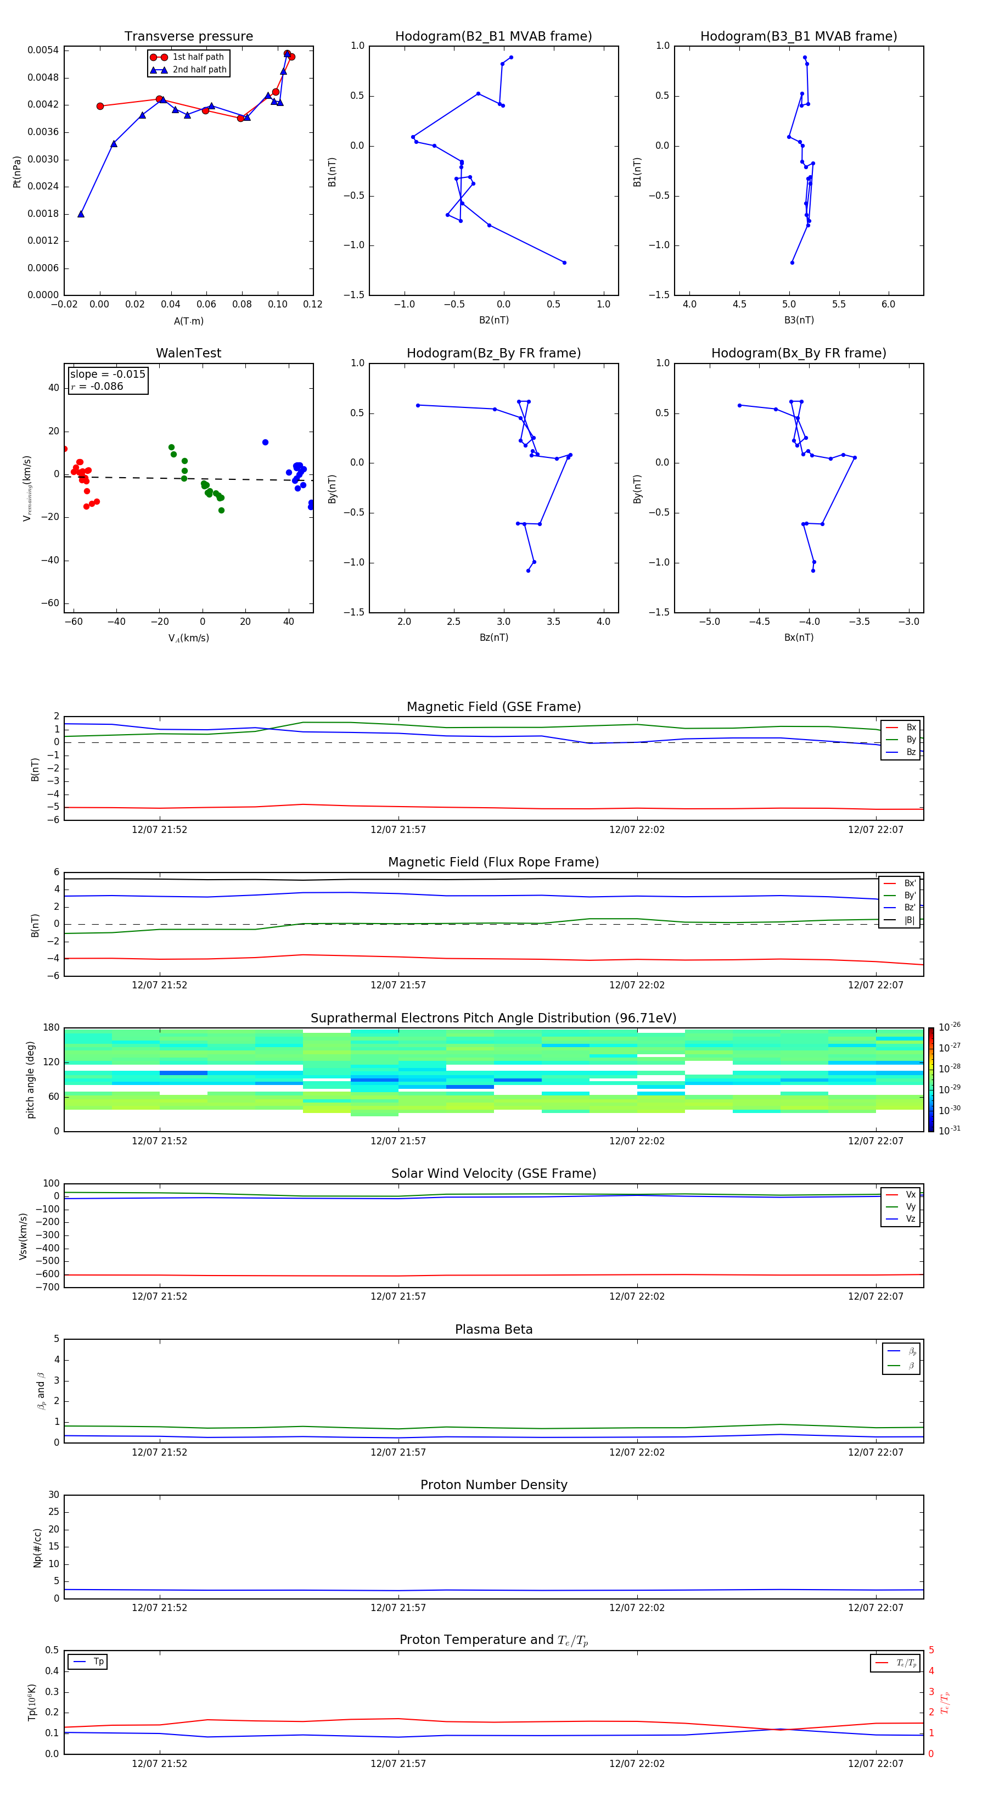Click the 'VA(km/s)' x-axis label
This screenshot has height=1812, width=988.
point(188,638)
